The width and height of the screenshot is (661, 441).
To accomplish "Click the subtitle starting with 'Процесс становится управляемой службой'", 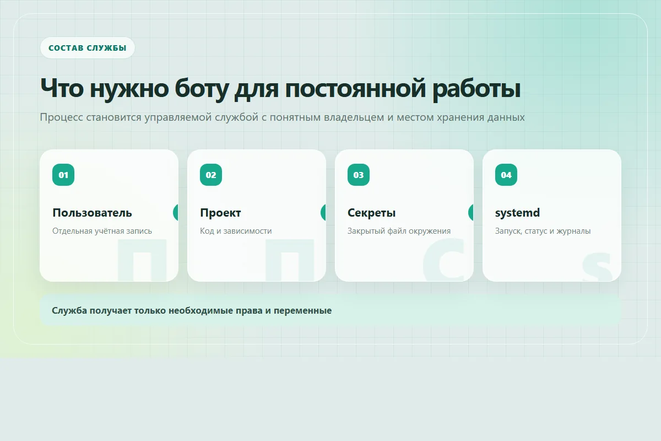I will [282, 117].
